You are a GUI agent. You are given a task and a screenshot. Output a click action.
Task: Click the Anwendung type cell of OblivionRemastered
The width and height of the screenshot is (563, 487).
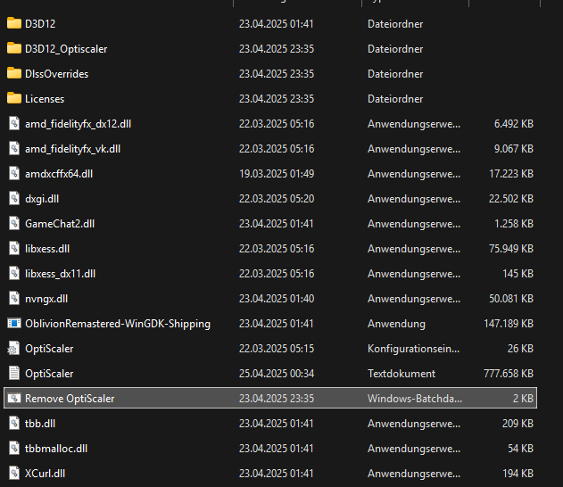(x=396, y=324)
